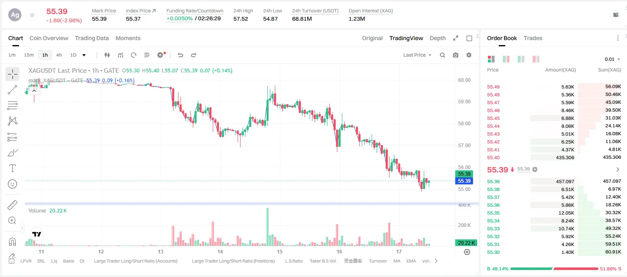
Task: Take a chart snapshot with camera icon
Action: click(x=456, y=55)
